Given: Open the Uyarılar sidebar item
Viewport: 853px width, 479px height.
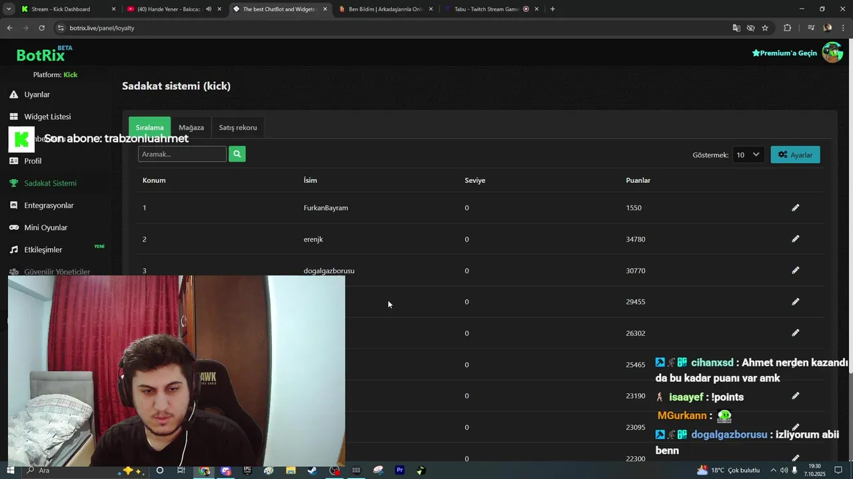Looking at the screenshot, I should [x=37, y=94].
